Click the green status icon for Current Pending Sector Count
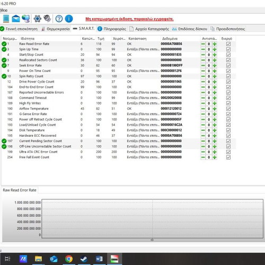265x265 pixels. (x=4, y=141)
